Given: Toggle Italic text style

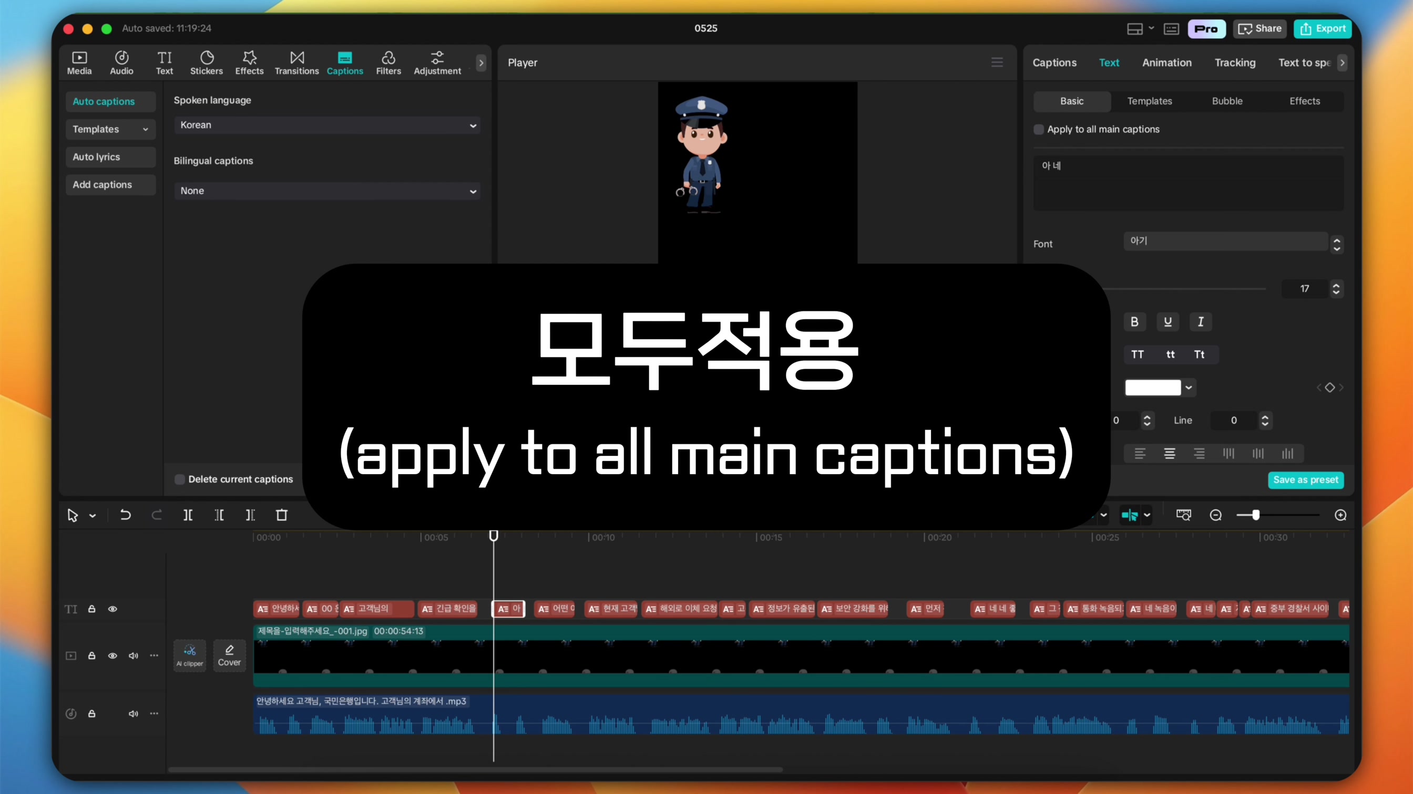Looking at the screenshot, I should (x=1201, y=322).
